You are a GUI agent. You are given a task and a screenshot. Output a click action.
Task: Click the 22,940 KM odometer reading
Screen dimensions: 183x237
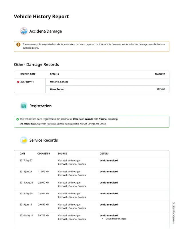(43, 183)
